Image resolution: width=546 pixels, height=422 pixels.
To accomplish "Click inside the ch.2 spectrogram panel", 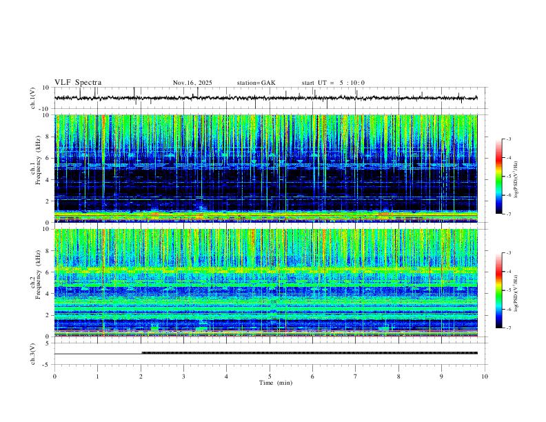I will click(x=266, y=283).
